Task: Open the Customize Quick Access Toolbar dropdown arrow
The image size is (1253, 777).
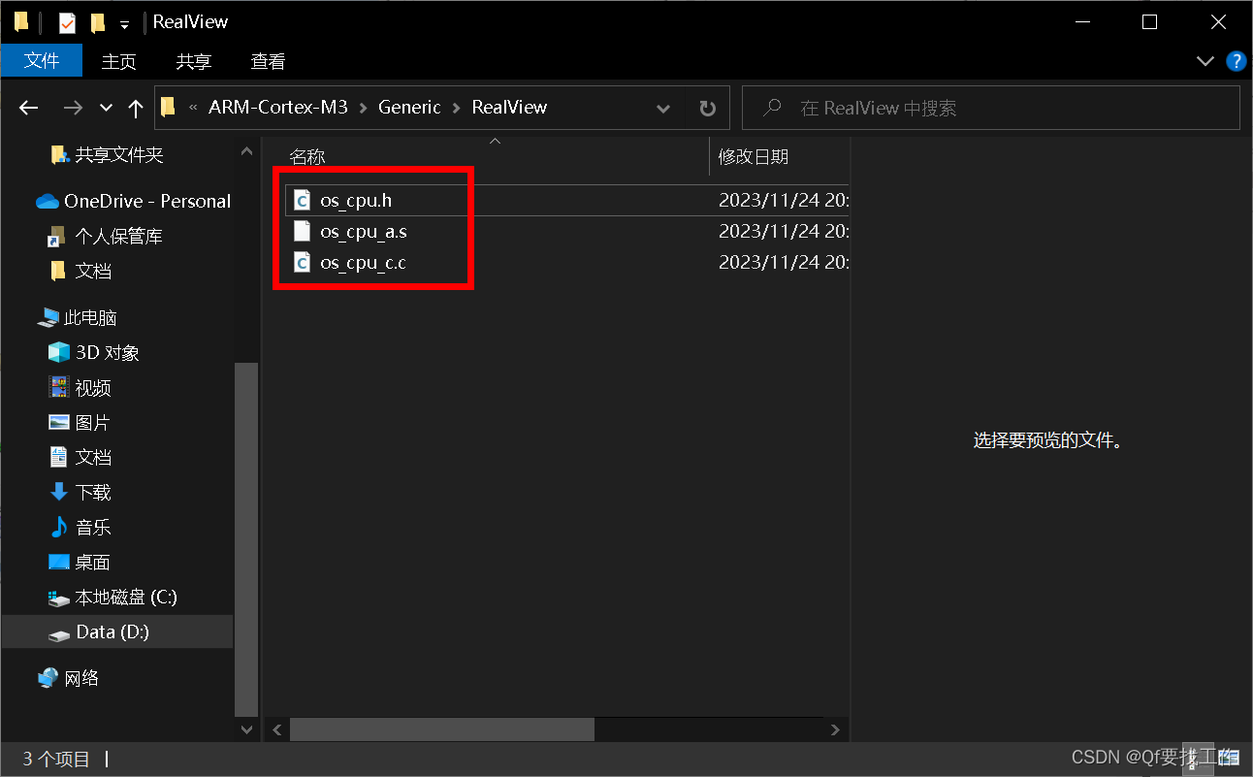Action: tap(124, 23)
